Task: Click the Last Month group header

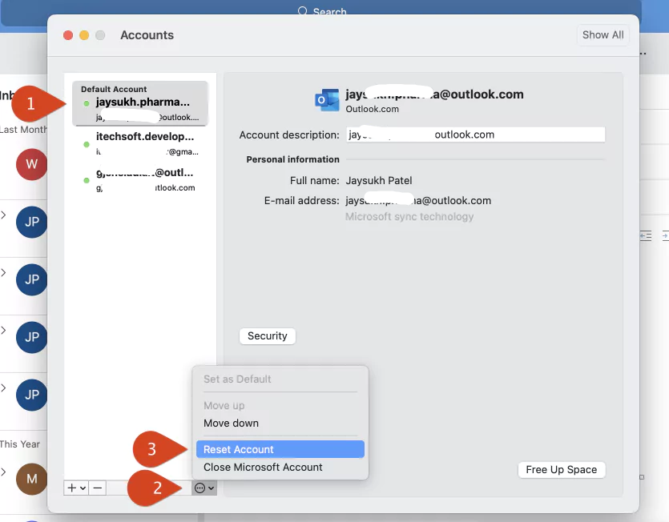Action: (23, 129)
